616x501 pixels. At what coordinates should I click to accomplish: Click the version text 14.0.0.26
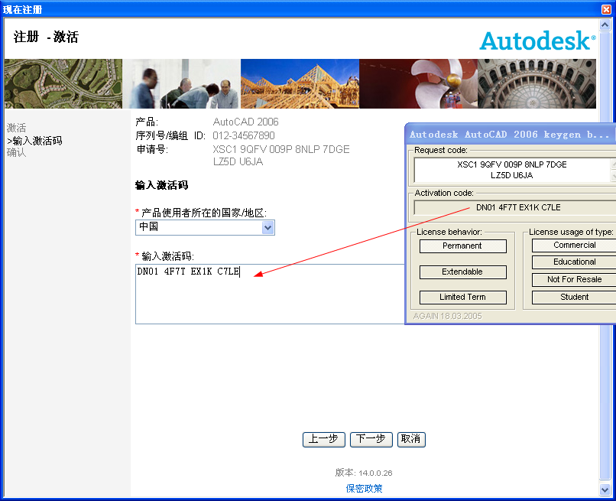click(x=364, y=473)
